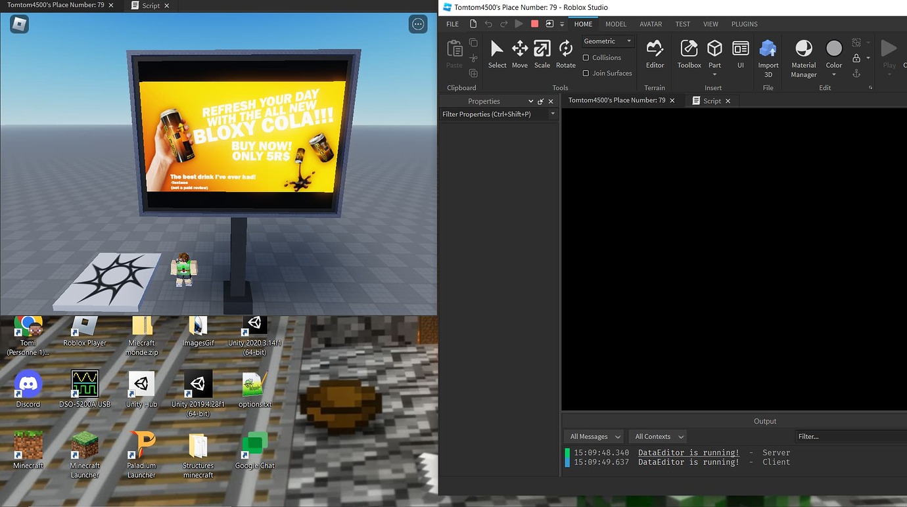
Task: Open the Script editor tab
Action: [x=711, y=100]
